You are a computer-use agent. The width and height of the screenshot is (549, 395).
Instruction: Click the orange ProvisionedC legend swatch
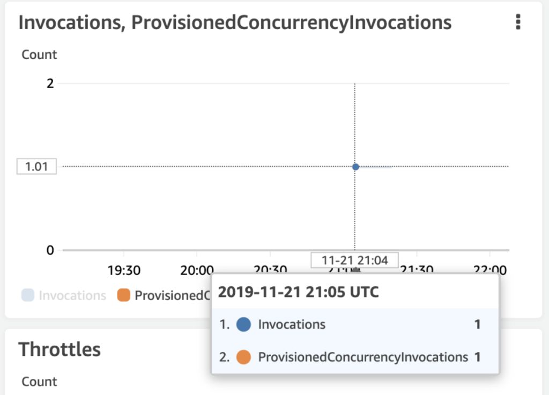(125, 294)
